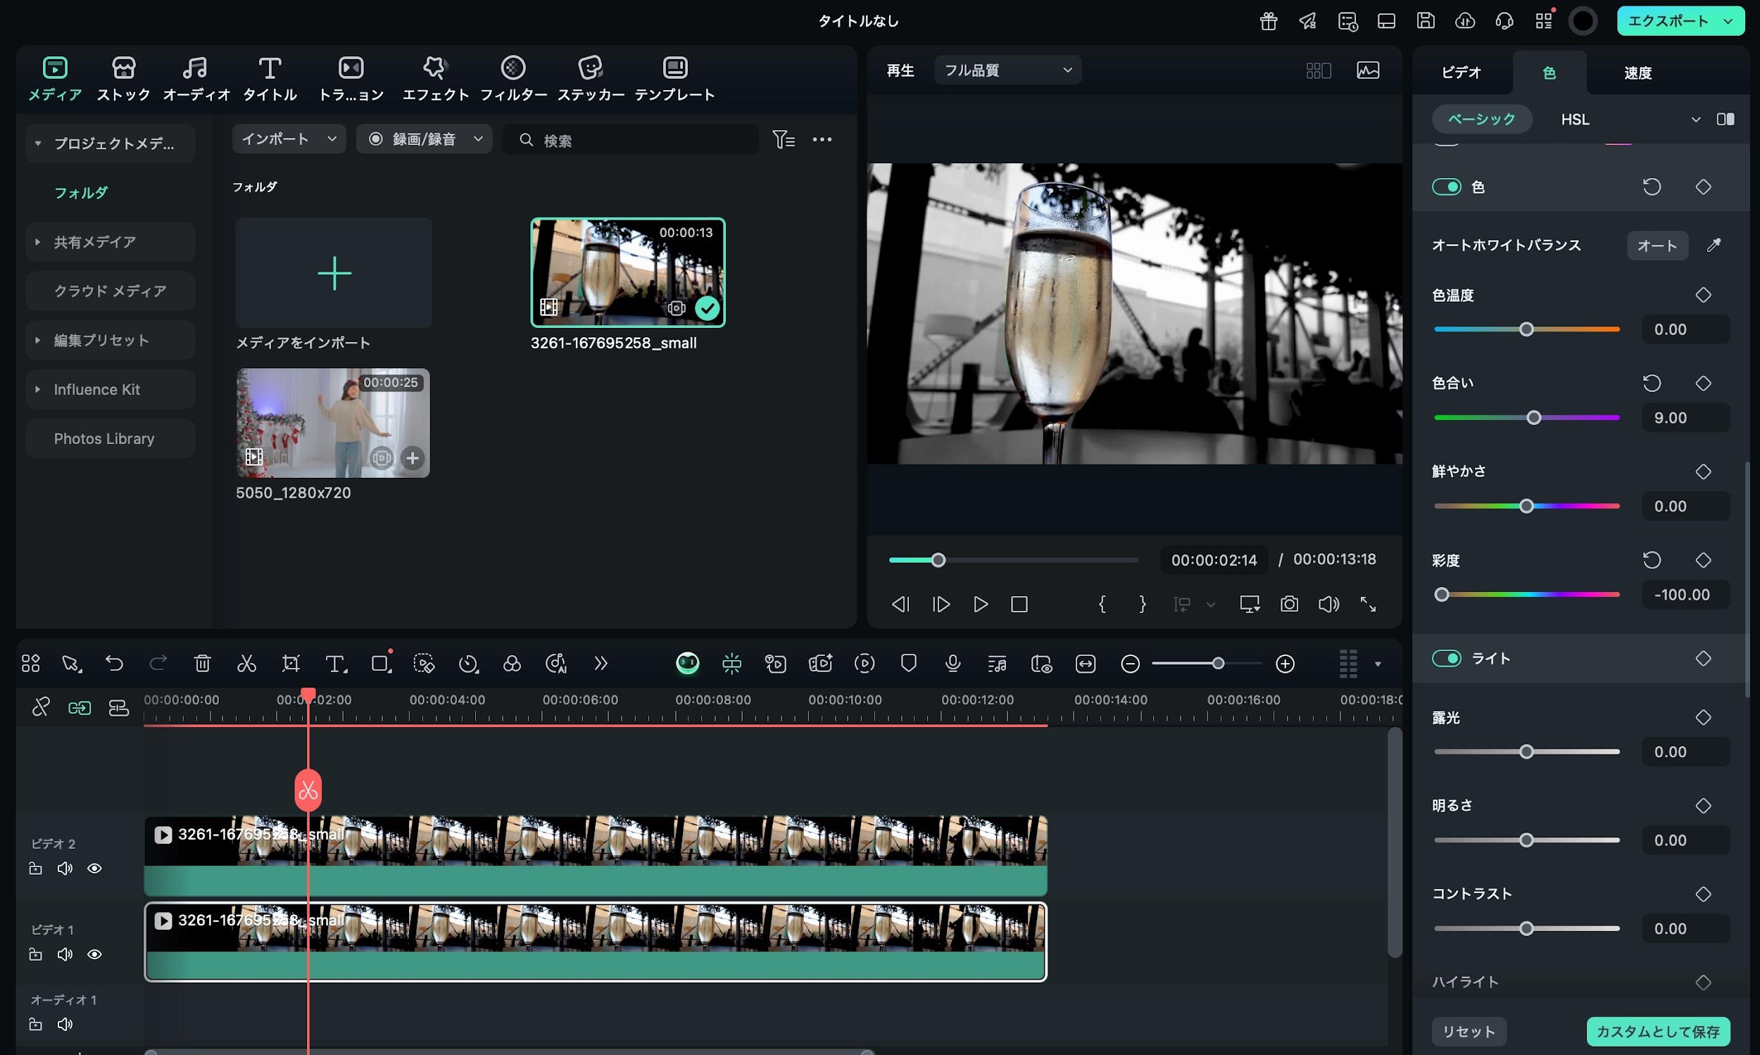
Task: Open the インポート dropdown
Action: click(289, 139)
